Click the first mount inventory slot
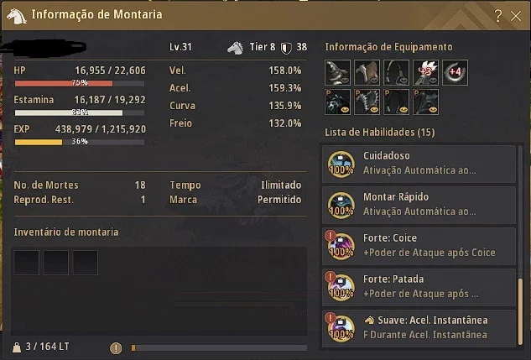This screenshot has width=531, height=360. click(x=27, y=263)
